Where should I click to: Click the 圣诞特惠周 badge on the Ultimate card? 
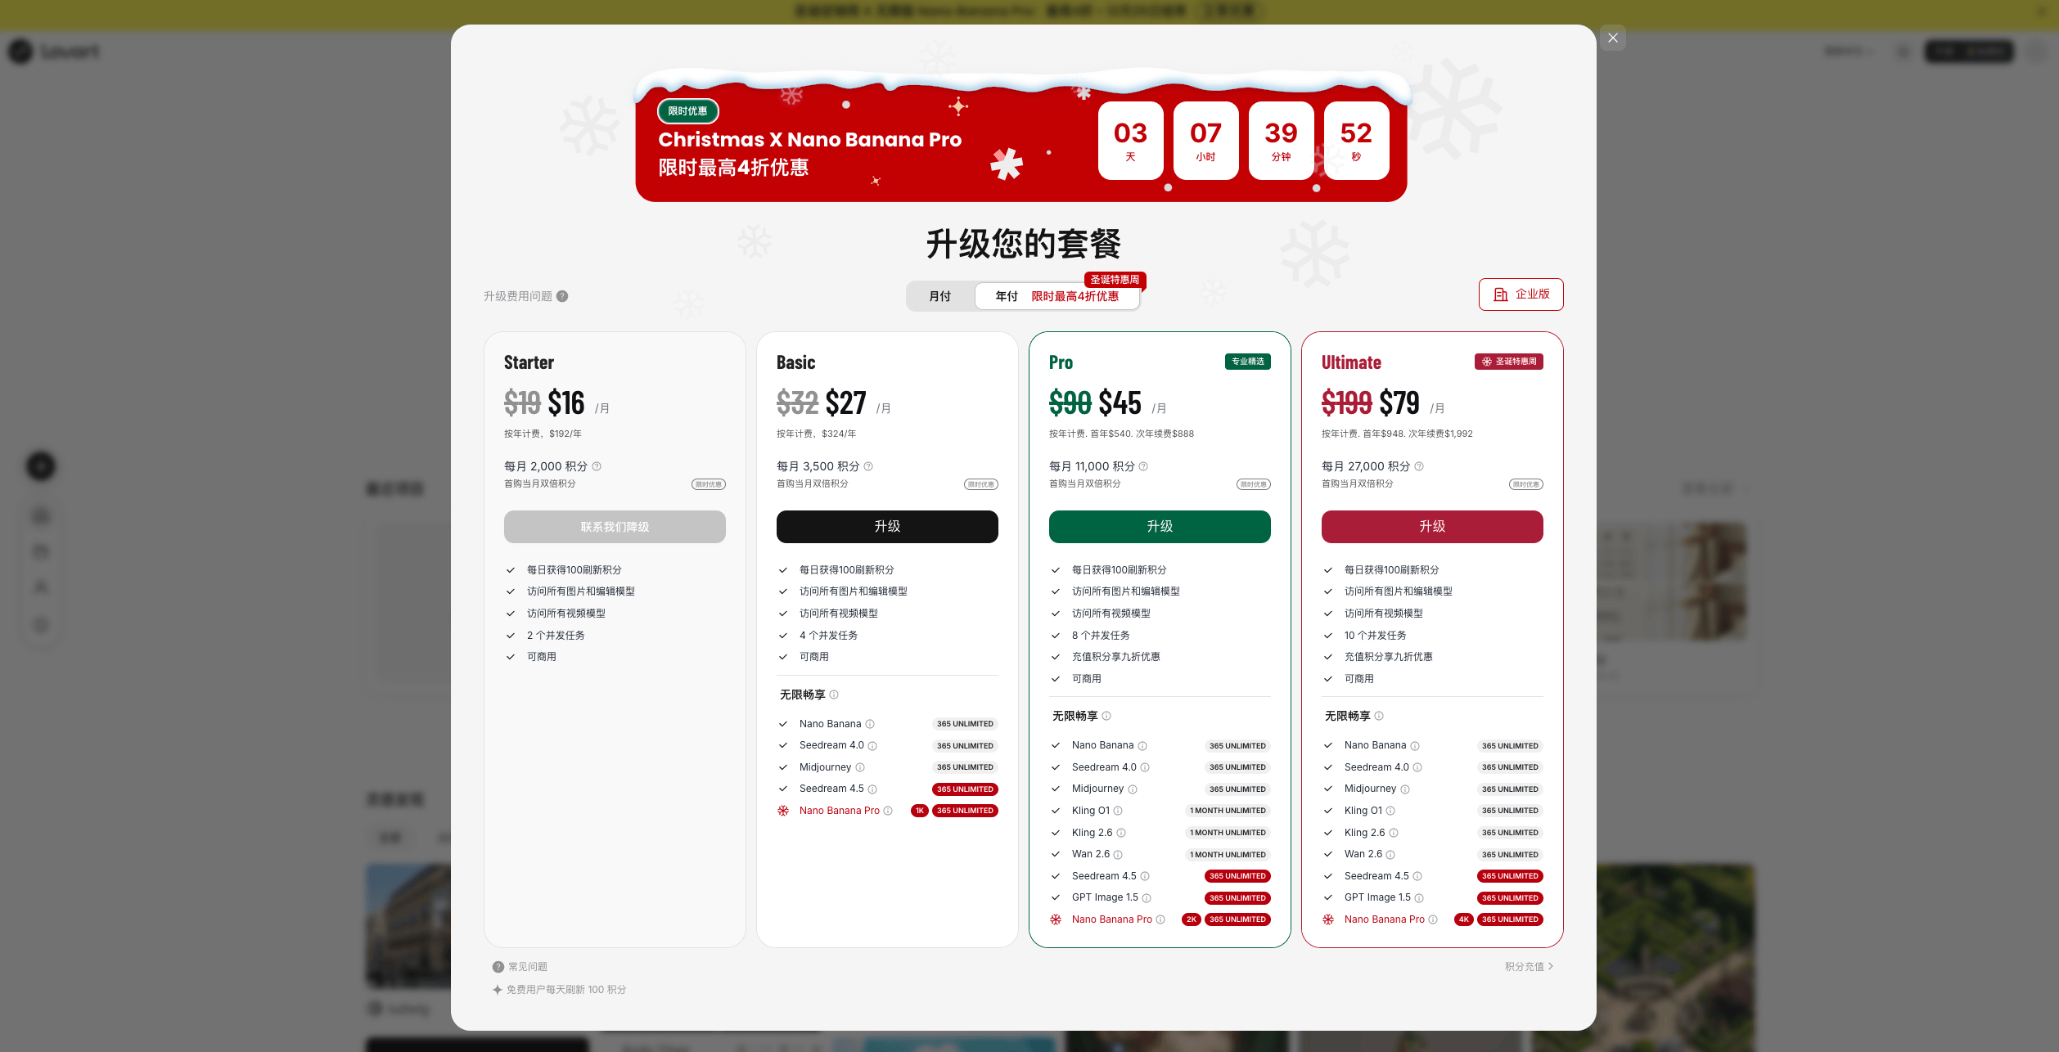click(x=1509, y=362)
